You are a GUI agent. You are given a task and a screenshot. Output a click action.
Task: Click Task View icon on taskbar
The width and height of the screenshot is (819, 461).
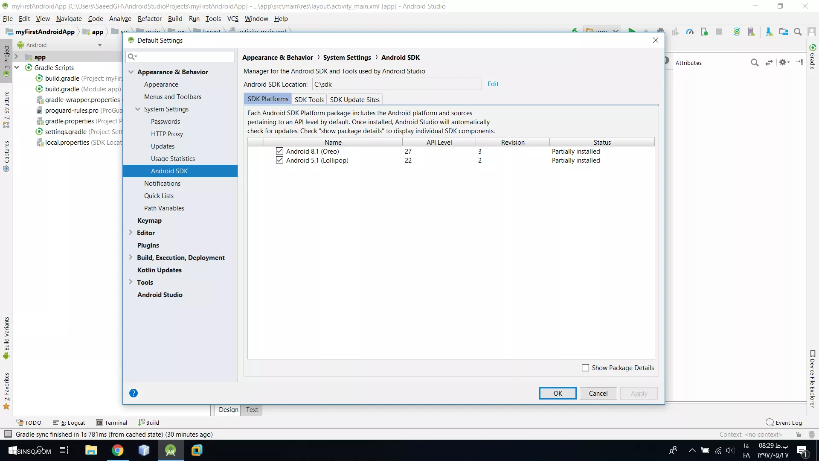pos(64,450)
